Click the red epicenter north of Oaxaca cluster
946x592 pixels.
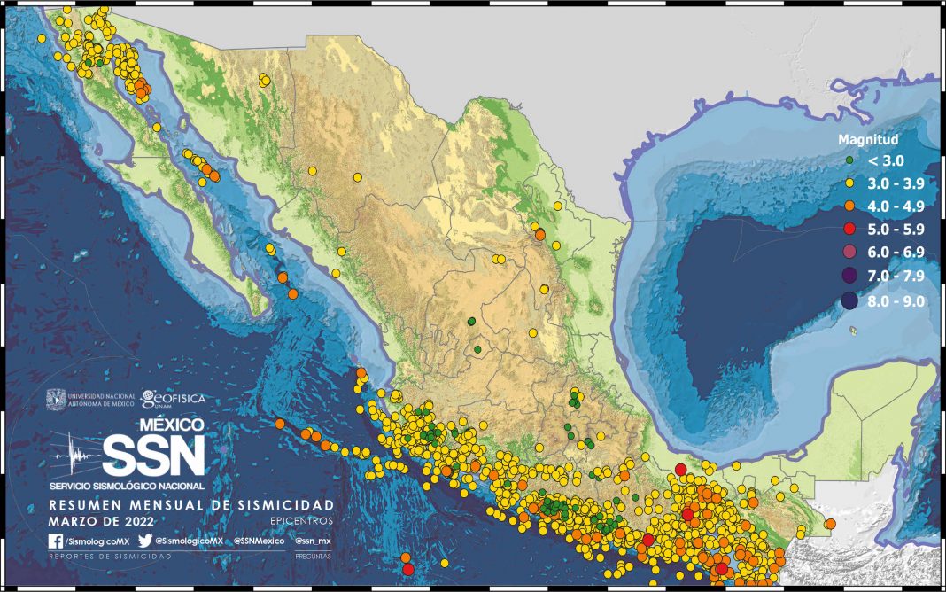(680, 470)
